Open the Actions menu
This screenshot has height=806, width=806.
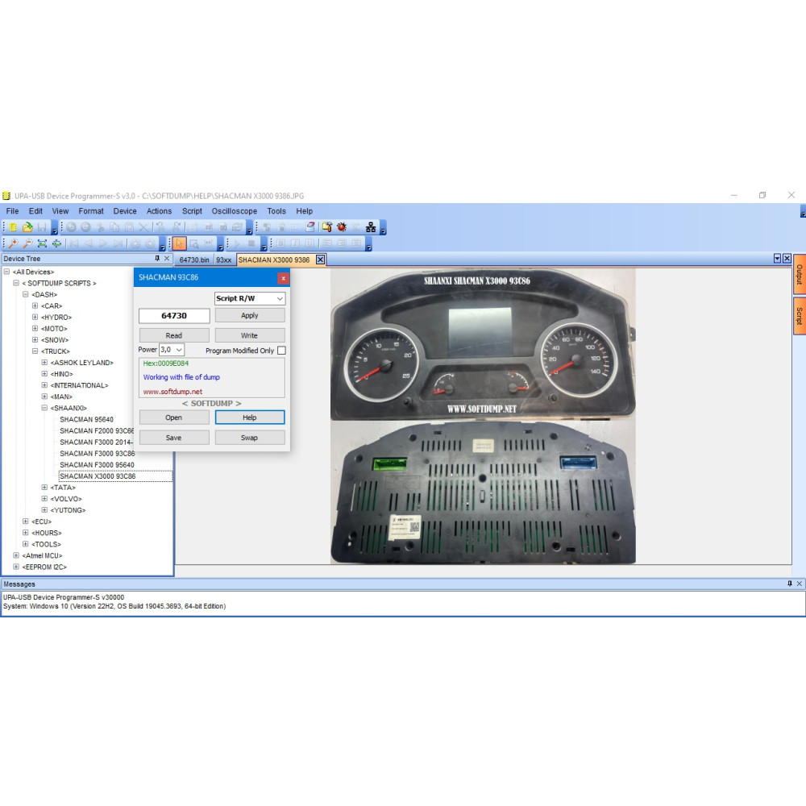click(159, 211)
